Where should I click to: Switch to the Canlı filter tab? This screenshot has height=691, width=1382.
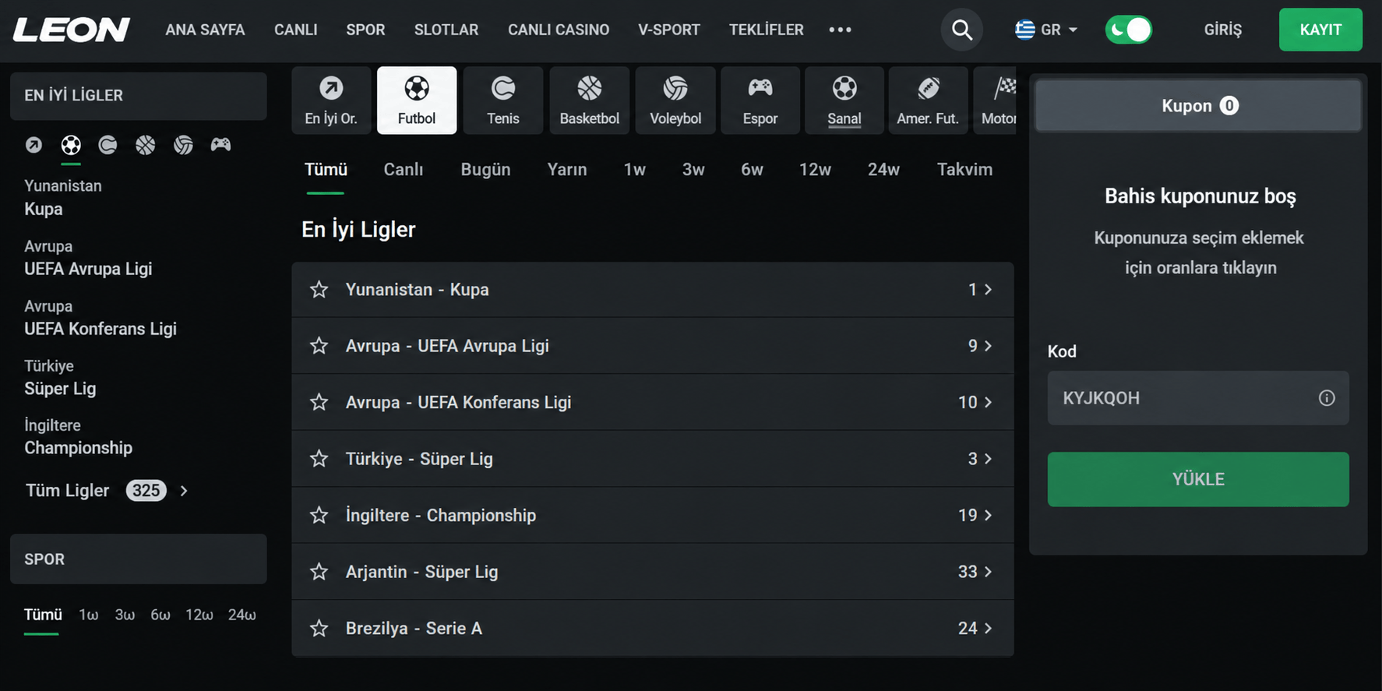(x=404, y=170)
